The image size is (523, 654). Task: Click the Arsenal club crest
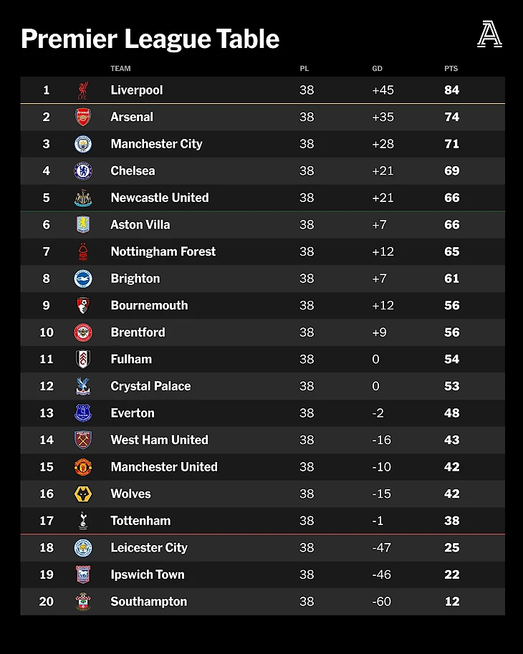(x=83, y=117)
